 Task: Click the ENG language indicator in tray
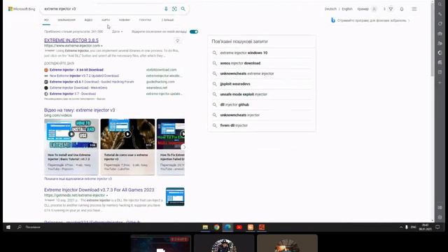click(x=414, y=227)
